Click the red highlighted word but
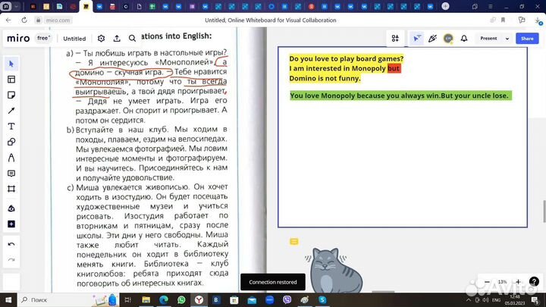The height and width of the screenshot is (307, 546). [x=394, y=68]
